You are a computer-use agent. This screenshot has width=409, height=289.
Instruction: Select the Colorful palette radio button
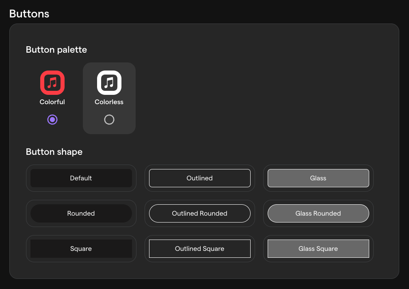point(52,120)
